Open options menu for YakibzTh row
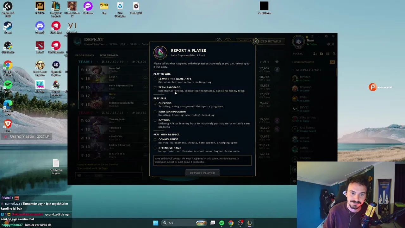The image size is (405, 228). pos(146,129)
